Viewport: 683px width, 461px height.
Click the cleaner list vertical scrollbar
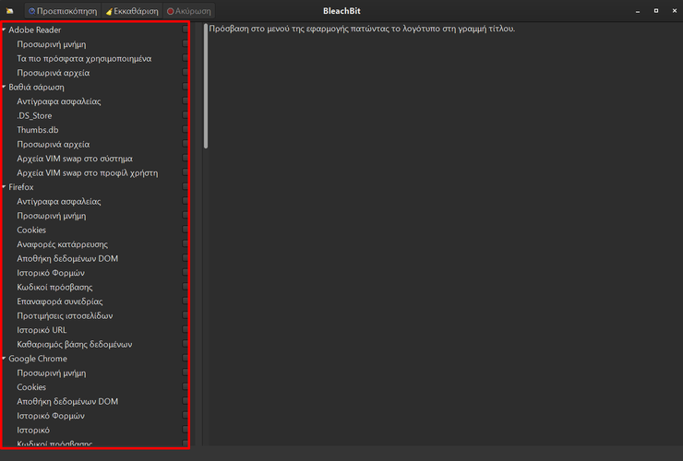tap(206, 88)
